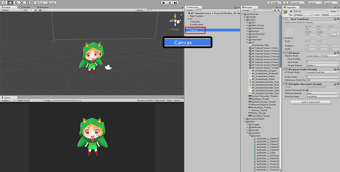Start Play mode
340x172 pixels.
click(164, 3)
